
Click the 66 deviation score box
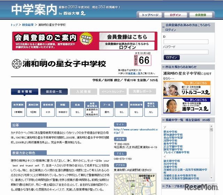tap(143, 60)
